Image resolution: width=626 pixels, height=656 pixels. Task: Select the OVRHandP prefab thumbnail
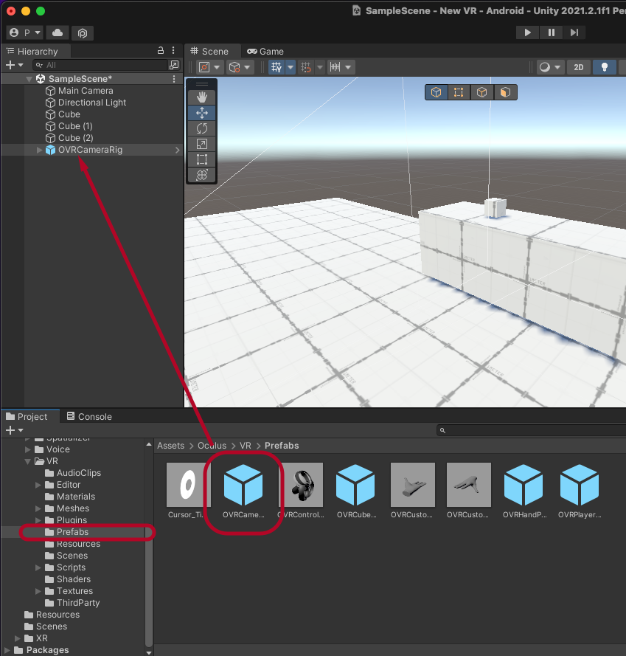pyautogui.click(x=524, y=485)
